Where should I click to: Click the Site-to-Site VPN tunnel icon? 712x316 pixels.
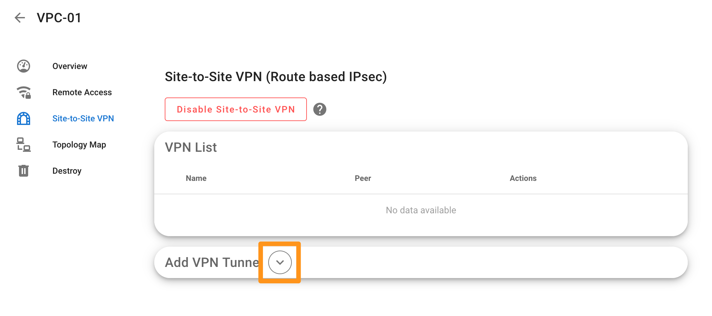(x=24, y=118)
